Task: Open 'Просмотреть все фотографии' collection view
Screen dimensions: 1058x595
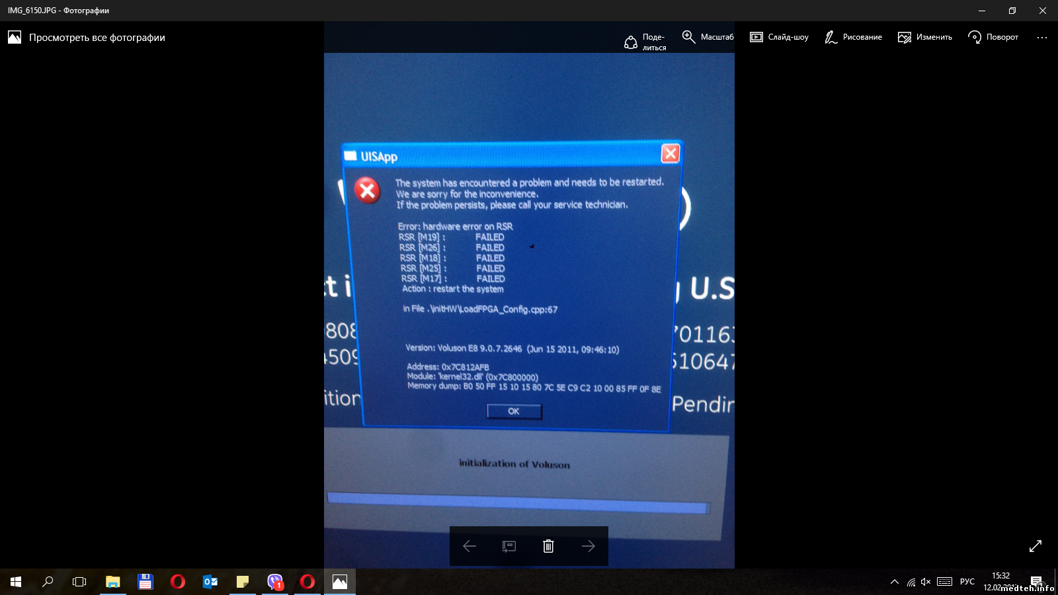Action: coord(87,38)
